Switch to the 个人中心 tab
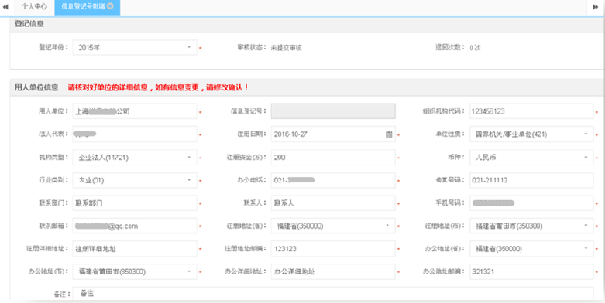The width and height of the screenshot is (605, 303). (34, 7)
